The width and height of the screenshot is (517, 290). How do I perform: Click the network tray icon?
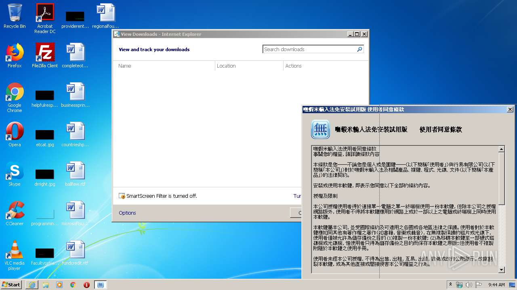click(459, 285)
